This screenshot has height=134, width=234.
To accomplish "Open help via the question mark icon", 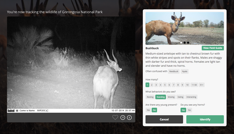I will [123, 117].
